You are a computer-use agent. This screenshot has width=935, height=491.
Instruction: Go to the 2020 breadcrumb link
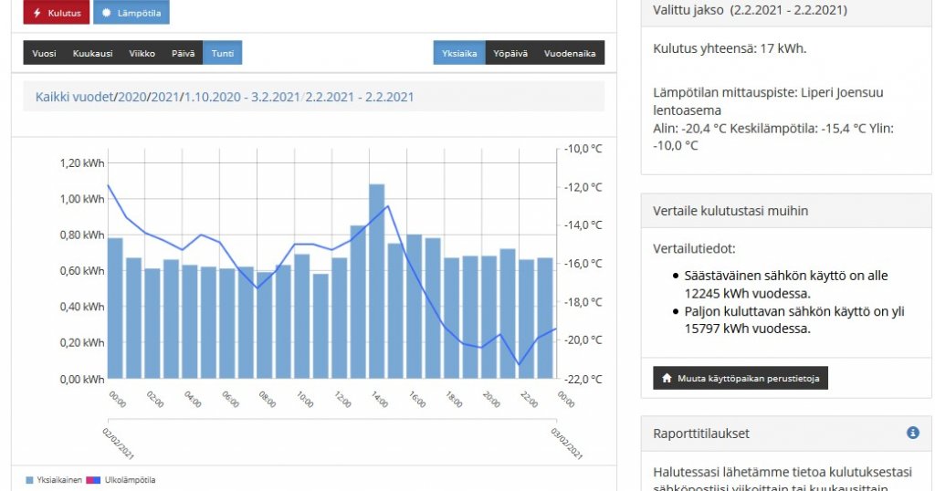(132, 97)
